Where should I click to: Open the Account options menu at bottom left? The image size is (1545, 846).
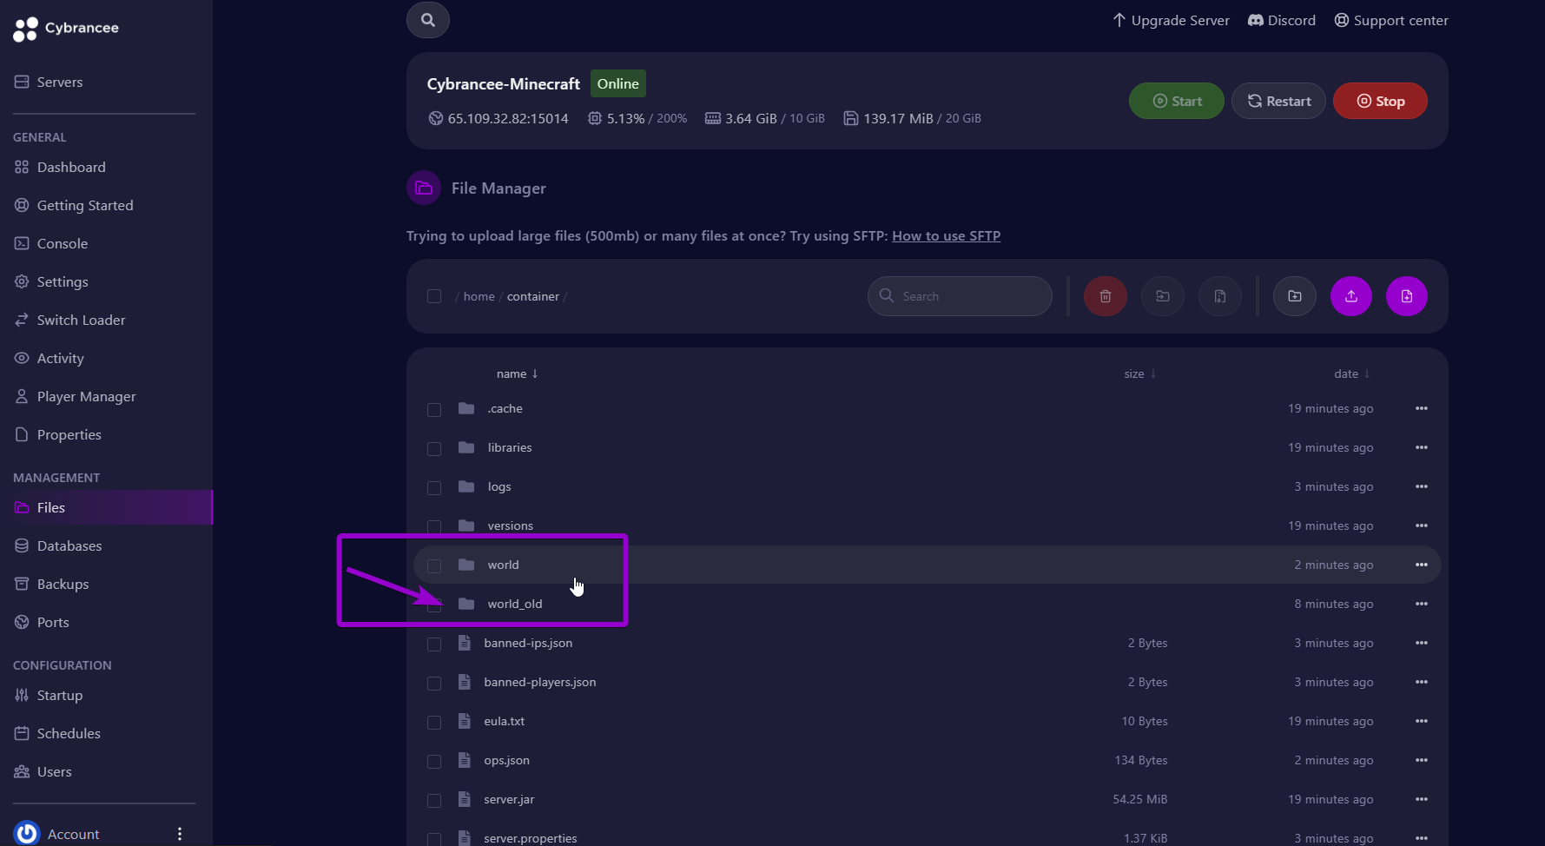coord(180,833)
